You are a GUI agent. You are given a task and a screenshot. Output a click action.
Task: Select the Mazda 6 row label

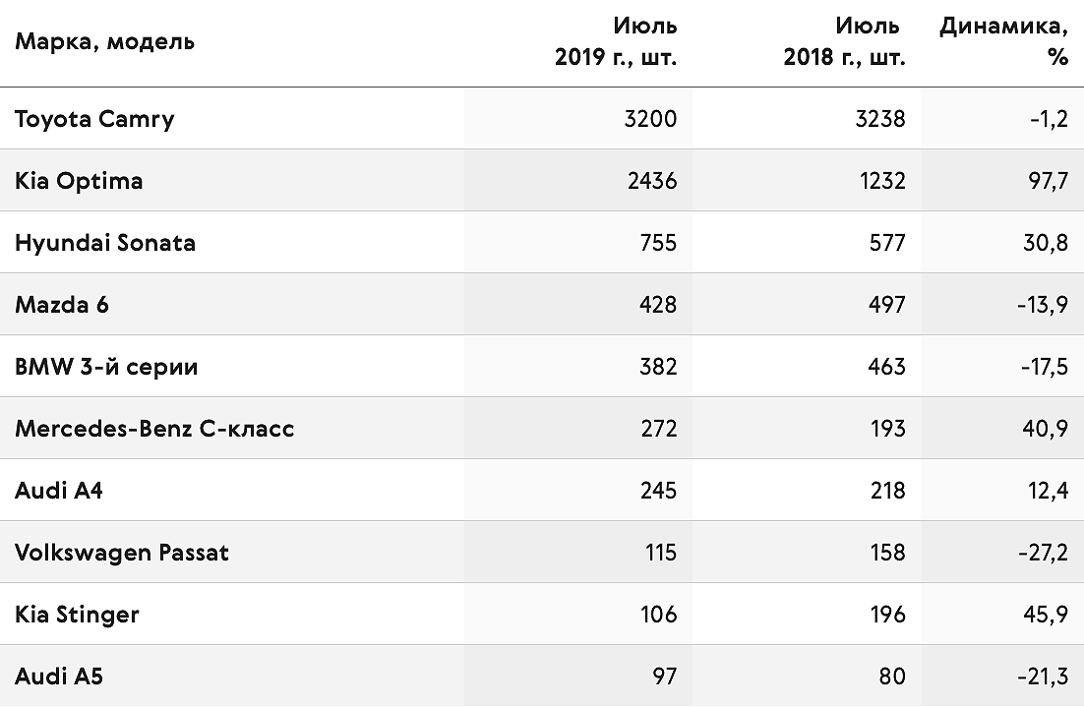point(62,305)
